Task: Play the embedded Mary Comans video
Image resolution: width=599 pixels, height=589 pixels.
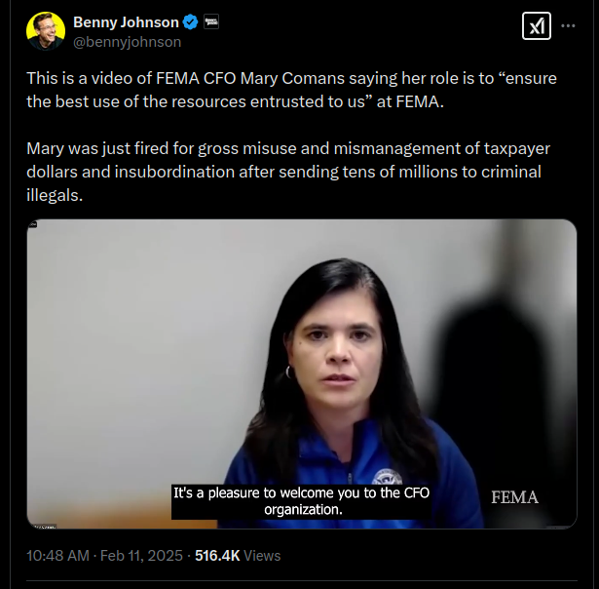Action: click(x=302, y=374)
